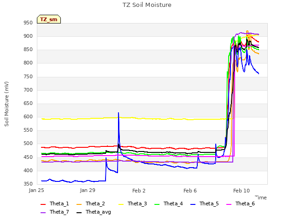
Task: Click the tall blue Theta_5 spike peak
Action: pyautogui.click(x=118, y=113)
